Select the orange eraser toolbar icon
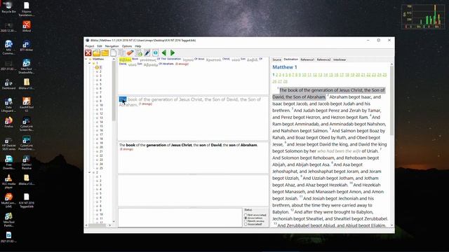Screen dimensions: 449x252 [130, 53]
